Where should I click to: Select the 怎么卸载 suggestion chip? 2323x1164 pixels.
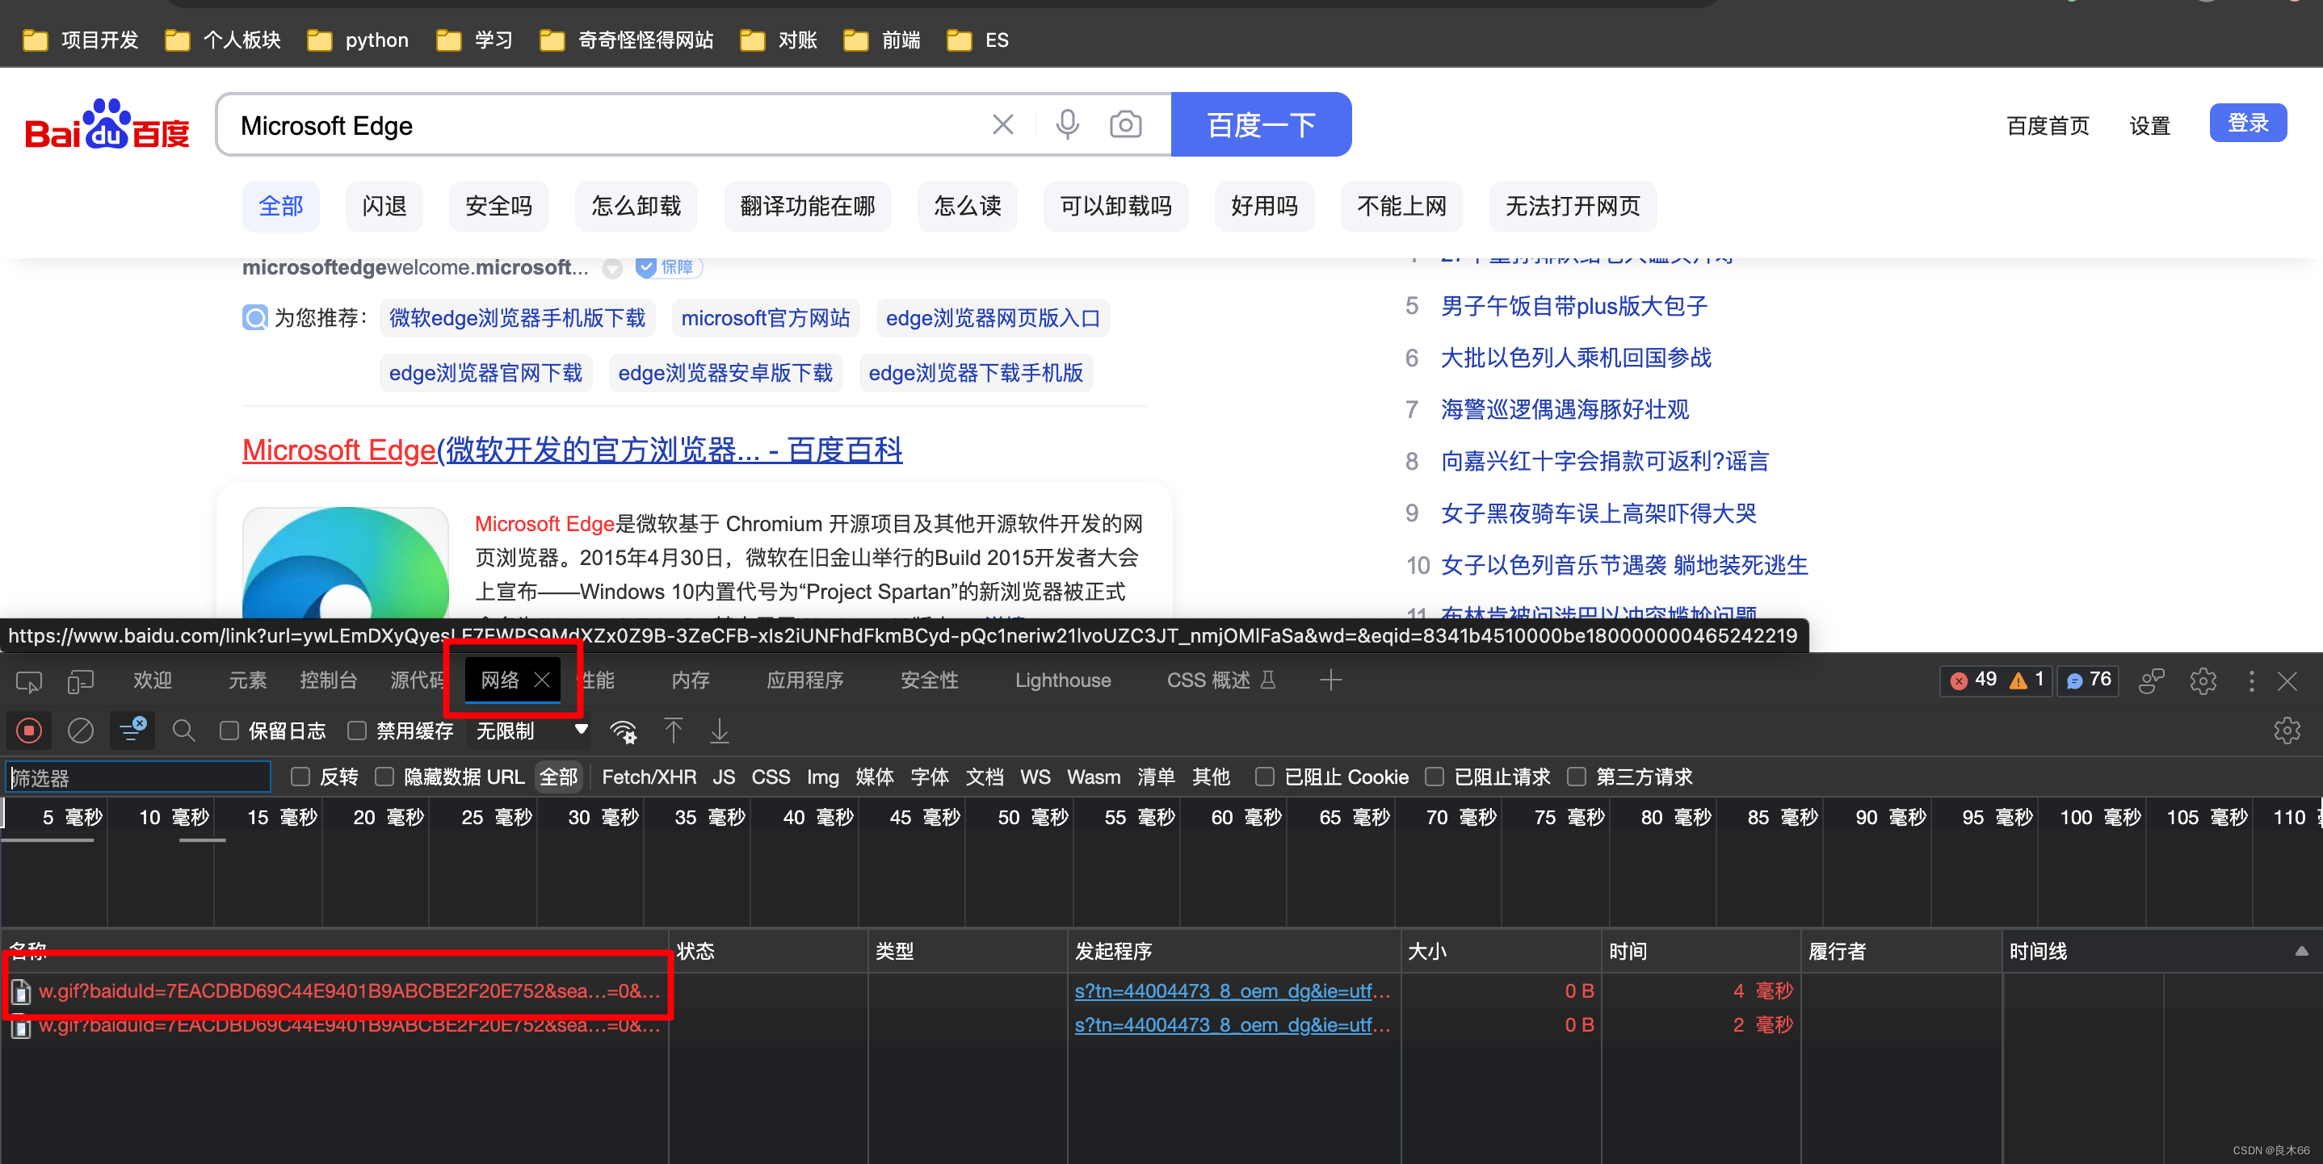636,207
